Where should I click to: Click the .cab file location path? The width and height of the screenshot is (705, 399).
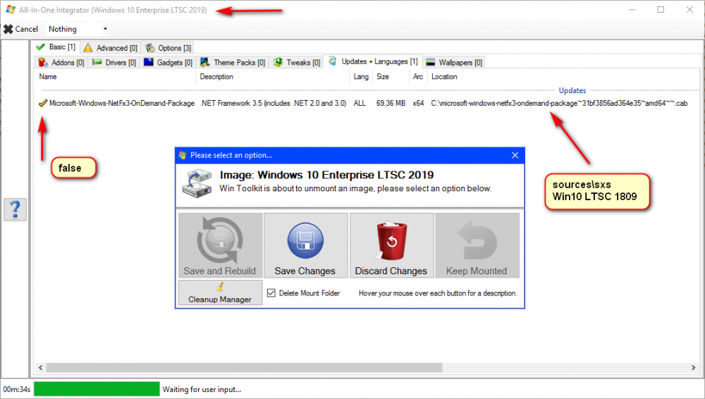pos(559,104)
